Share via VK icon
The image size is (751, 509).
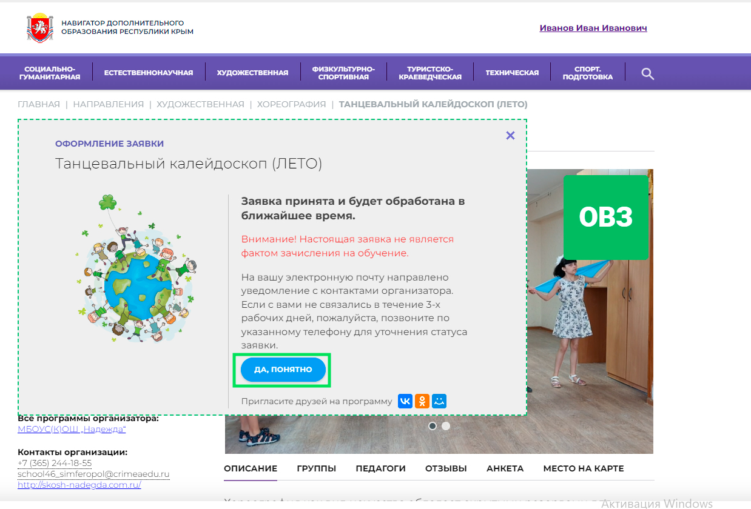pyautogui.click(x=405, y=401)
